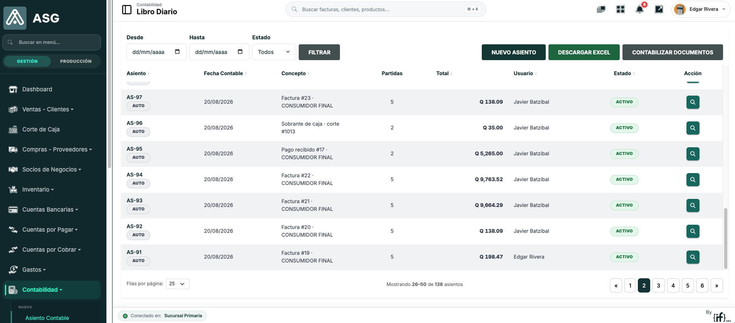Open the Edgar Rivera user menu arrow
The image size is (735, 323).
click(724, 9)
